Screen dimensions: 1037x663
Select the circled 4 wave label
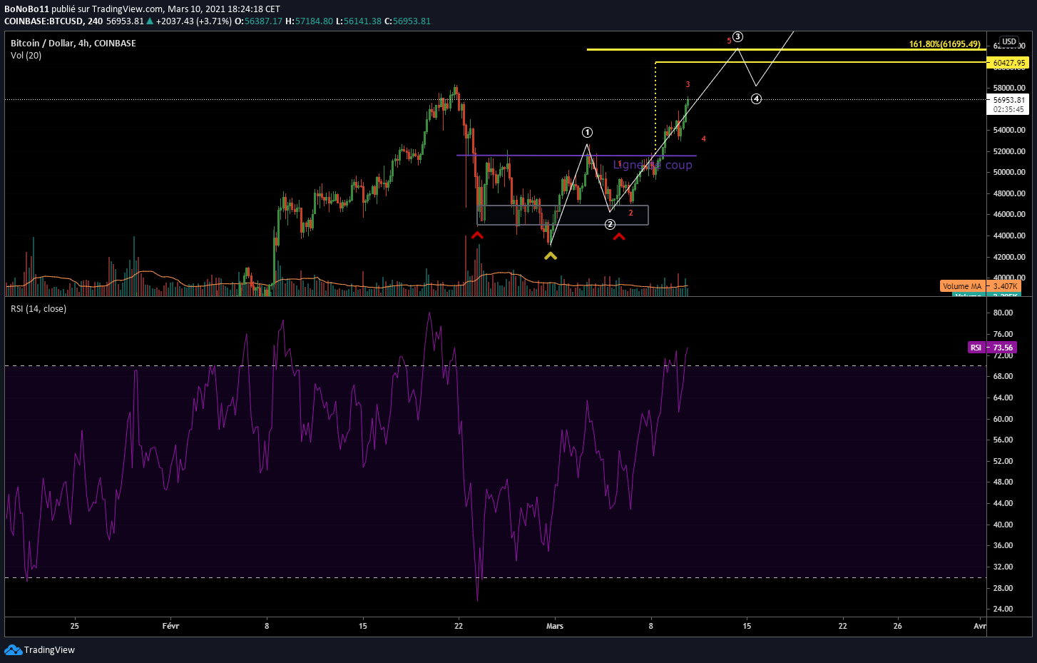point(756,98)
